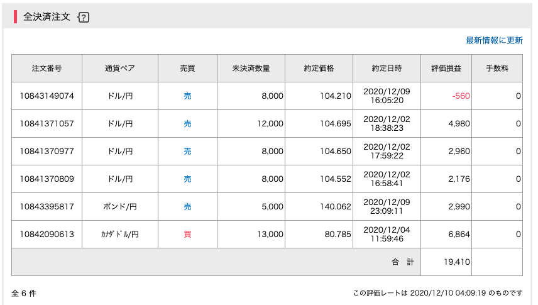Click the 売 link for order 10843149074
Viewport: 538px width, 305px height.
click(x=187, y=96)
